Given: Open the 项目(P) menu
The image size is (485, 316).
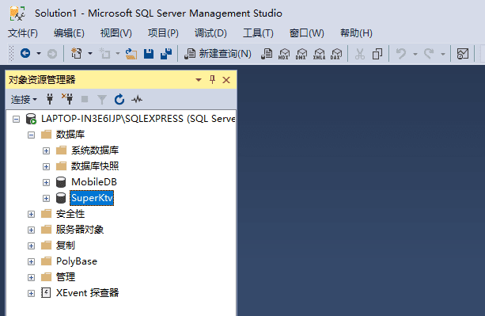Looking at the screenshot, I should [163, 32].
